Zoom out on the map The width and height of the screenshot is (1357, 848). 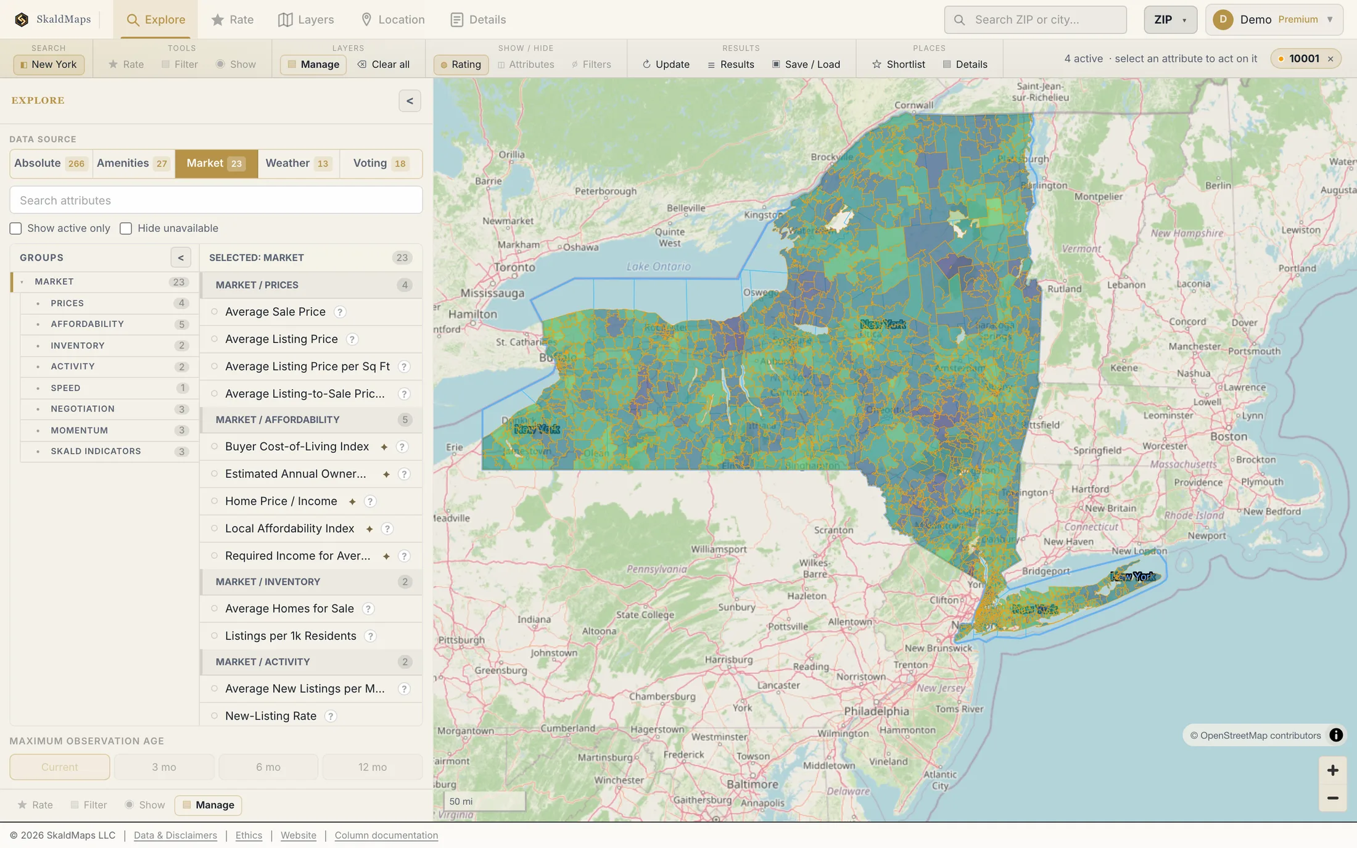click(1332, 798)
